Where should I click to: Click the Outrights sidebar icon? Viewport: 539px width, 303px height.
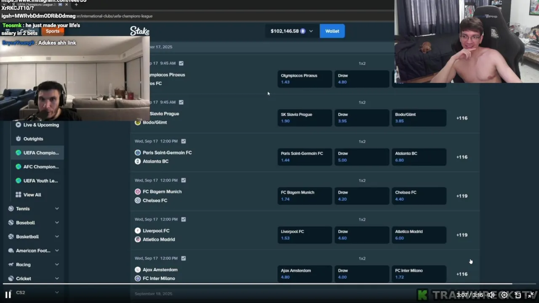tap(18, 139)
